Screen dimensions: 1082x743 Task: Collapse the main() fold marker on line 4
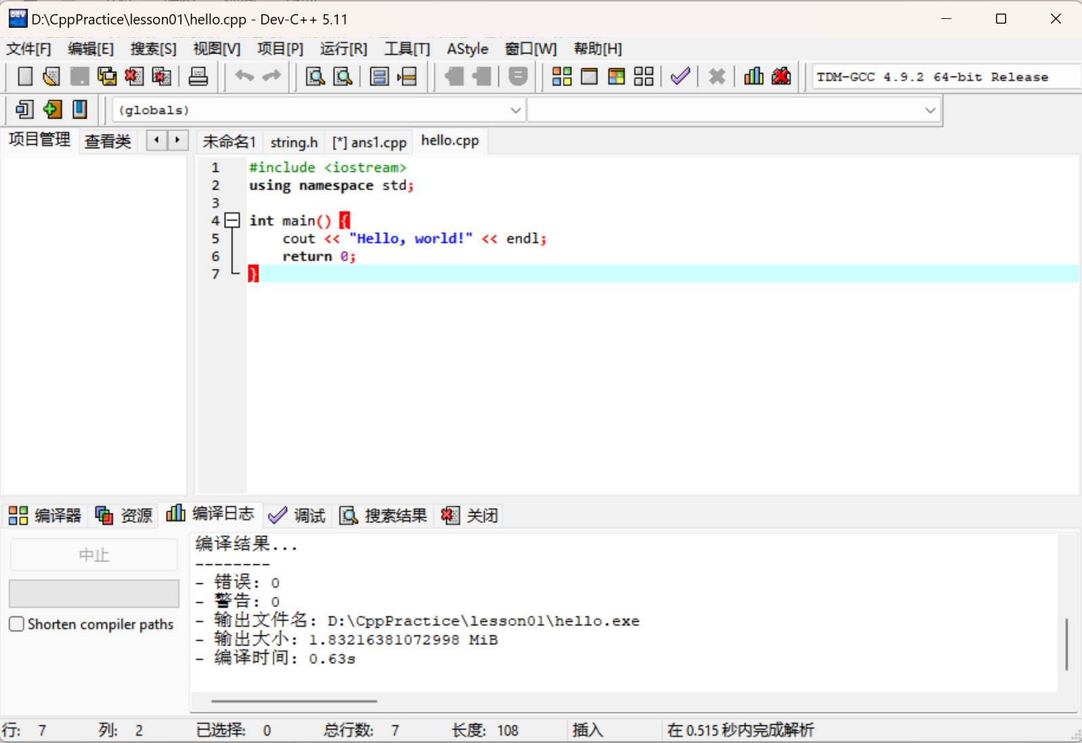[232, 220]
